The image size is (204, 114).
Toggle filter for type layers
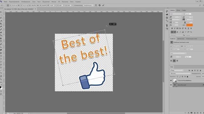[x=195, y=70]
